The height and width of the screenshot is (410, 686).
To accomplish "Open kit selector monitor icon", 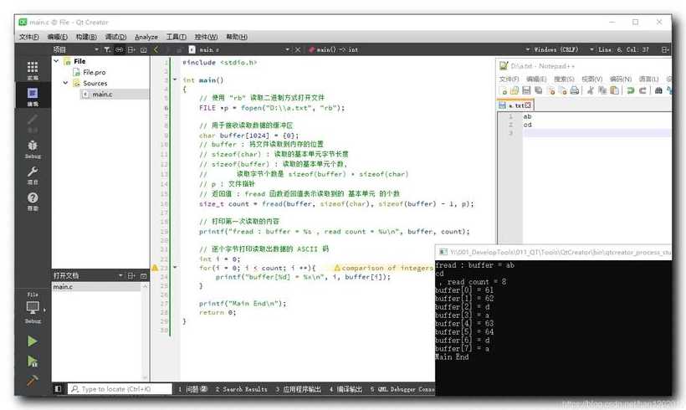I will (x=33, y=309).
